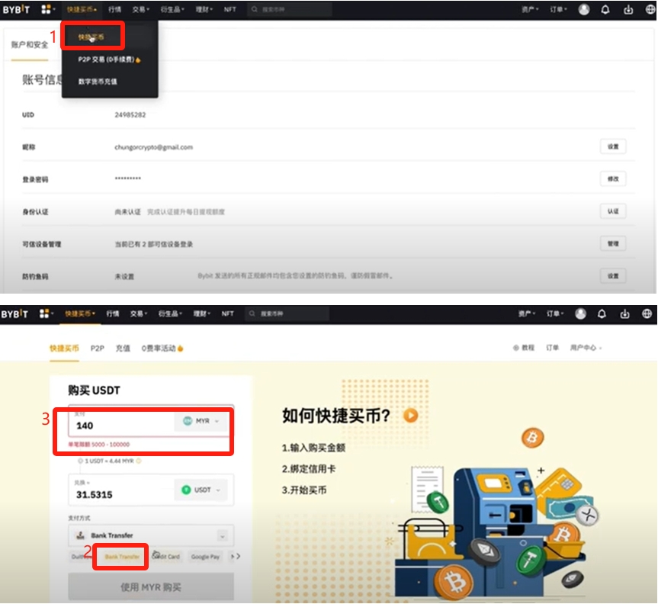Expand 用户中心 dropdown
The width and height of the screenshot is (658, 604).
(586, 348)
